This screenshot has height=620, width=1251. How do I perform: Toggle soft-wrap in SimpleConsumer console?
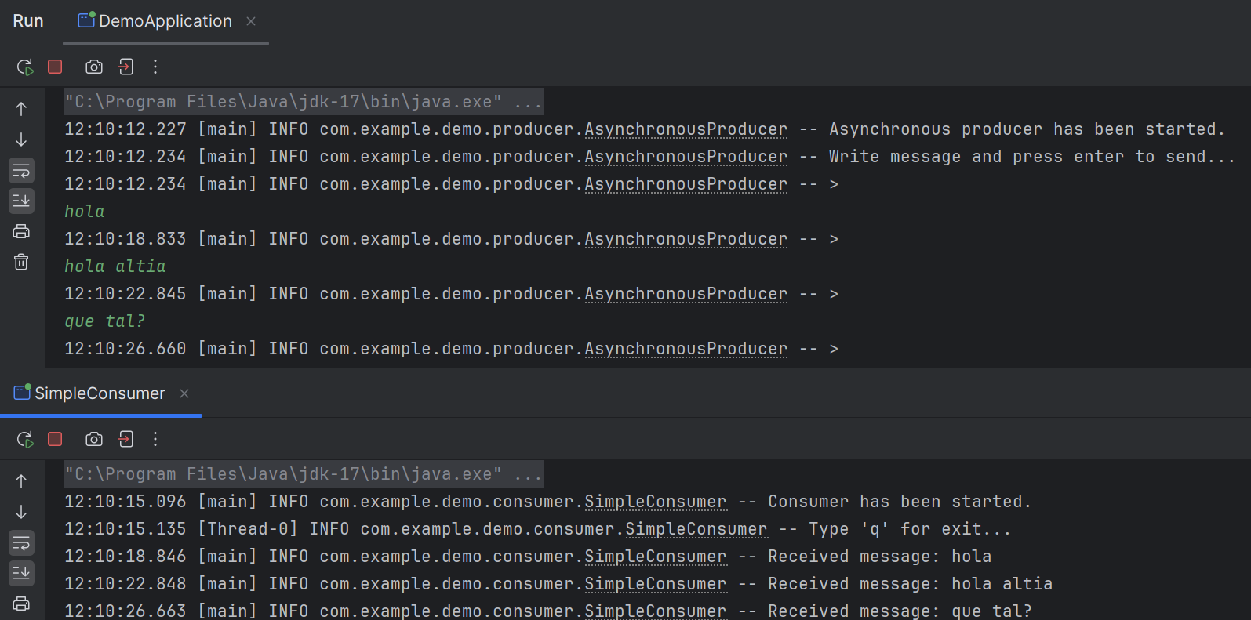21,542
